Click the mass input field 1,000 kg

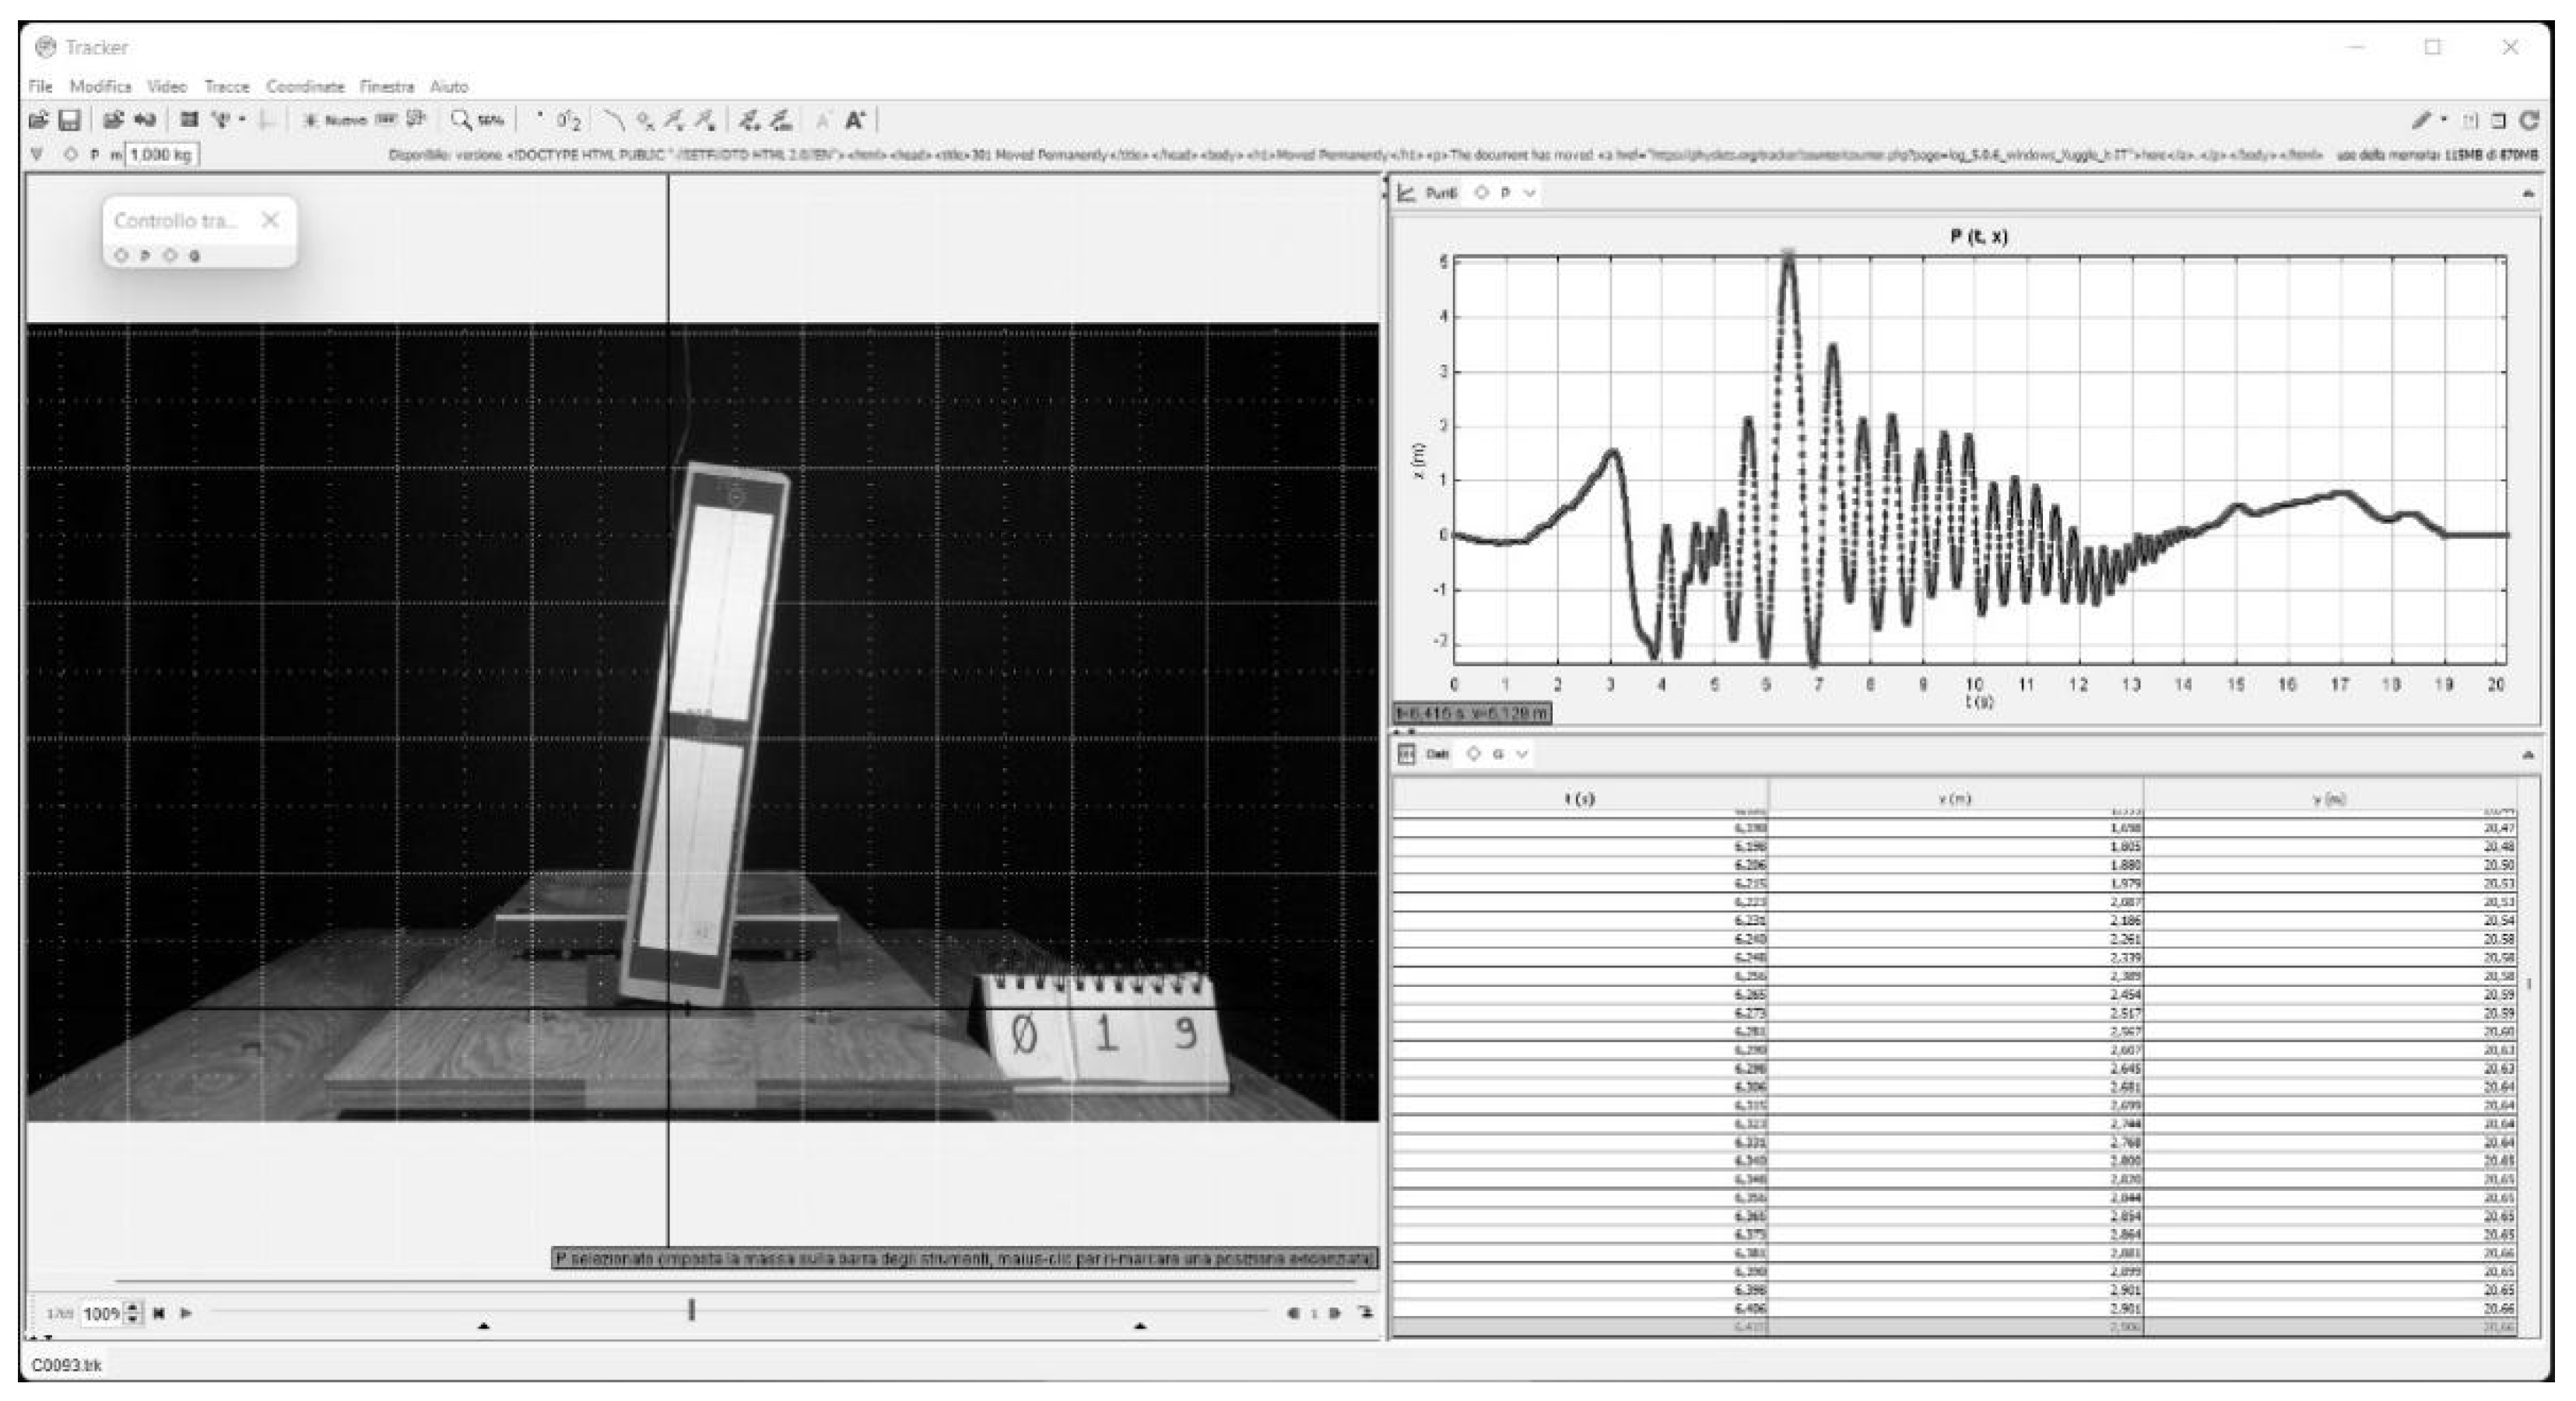[x=161, y=155]
